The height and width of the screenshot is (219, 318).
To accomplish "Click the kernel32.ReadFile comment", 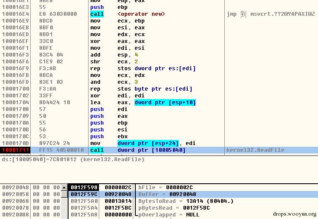I will click(255, 150).
